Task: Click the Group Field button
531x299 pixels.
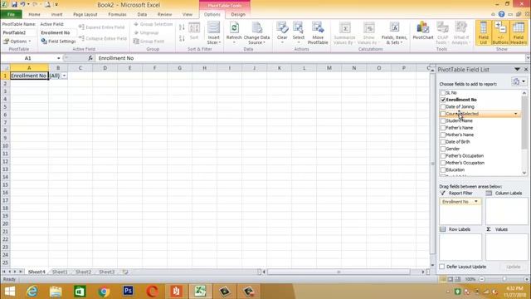Action: click(149, 41)
